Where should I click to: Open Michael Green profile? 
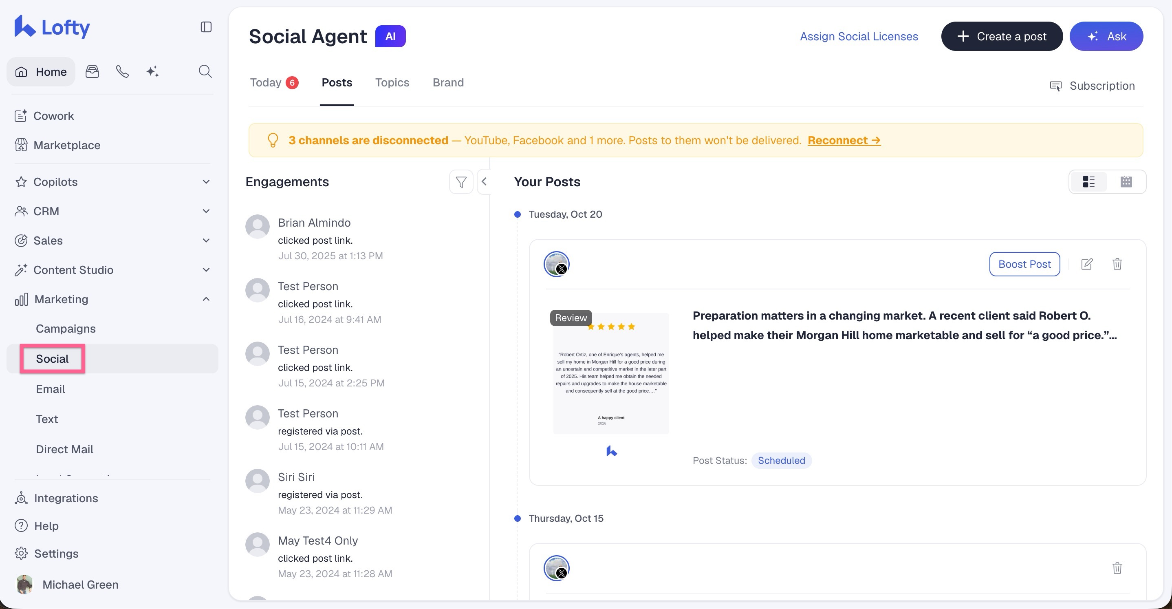(67, 585)
